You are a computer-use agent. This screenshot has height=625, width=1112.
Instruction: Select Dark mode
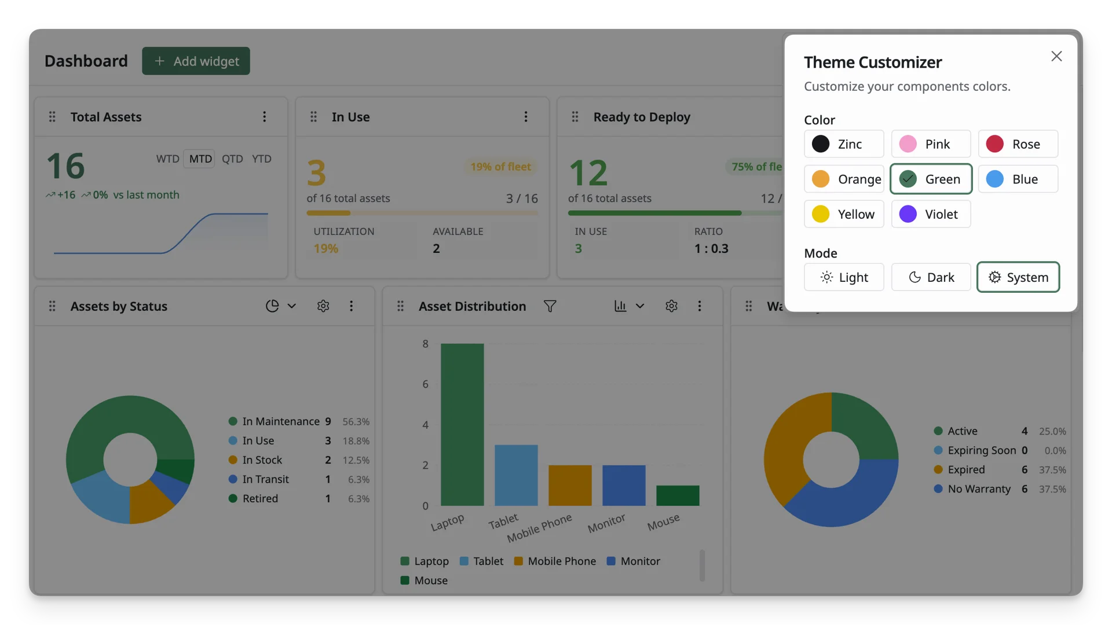pyautogui.click(x=931, y=277)
